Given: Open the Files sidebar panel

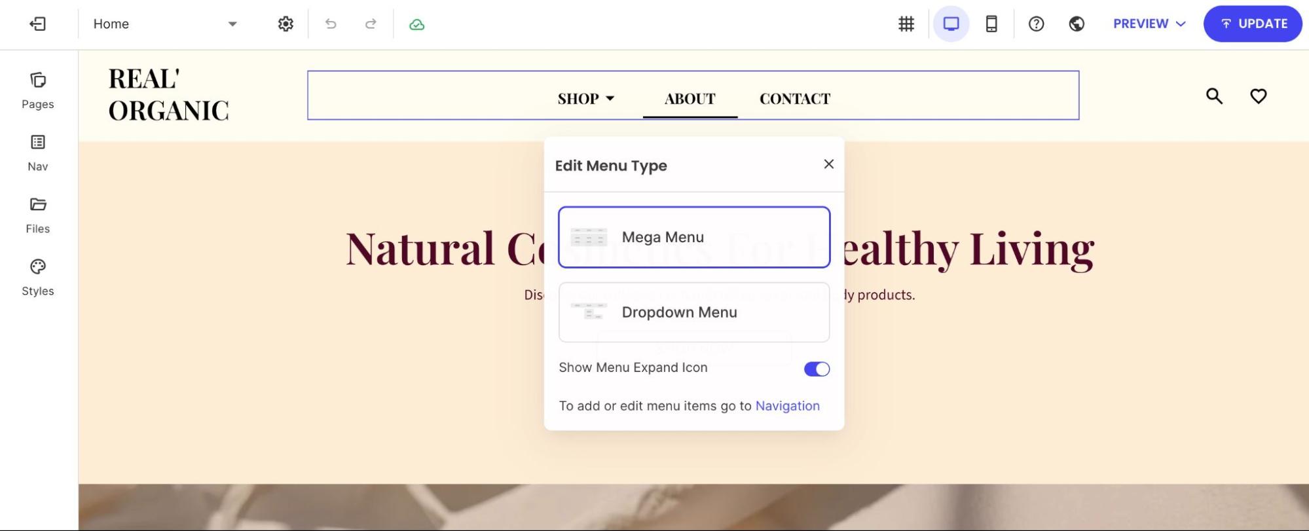Looking at the screenshot, I should [x=38, y=215].
